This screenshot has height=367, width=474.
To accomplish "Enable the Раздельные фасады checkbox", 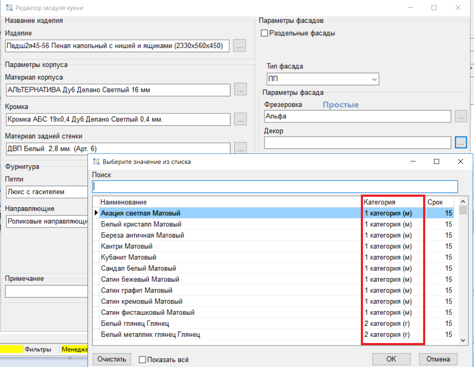I will click(265, 33).
